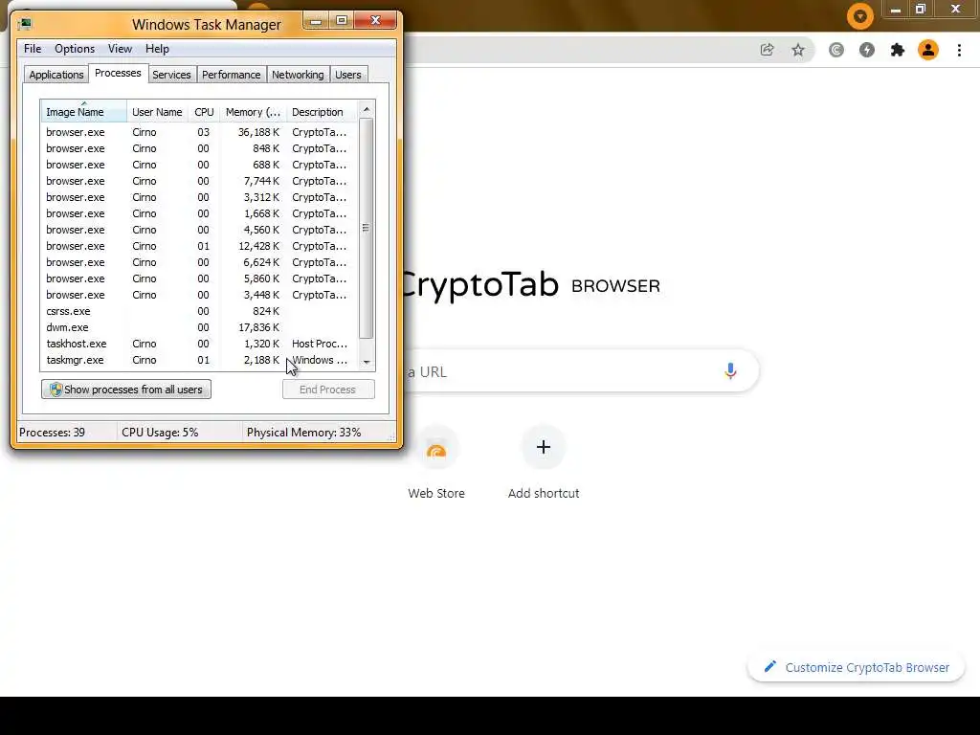Sort processes by Memory column
980x735 pixels.
(253, 112)
